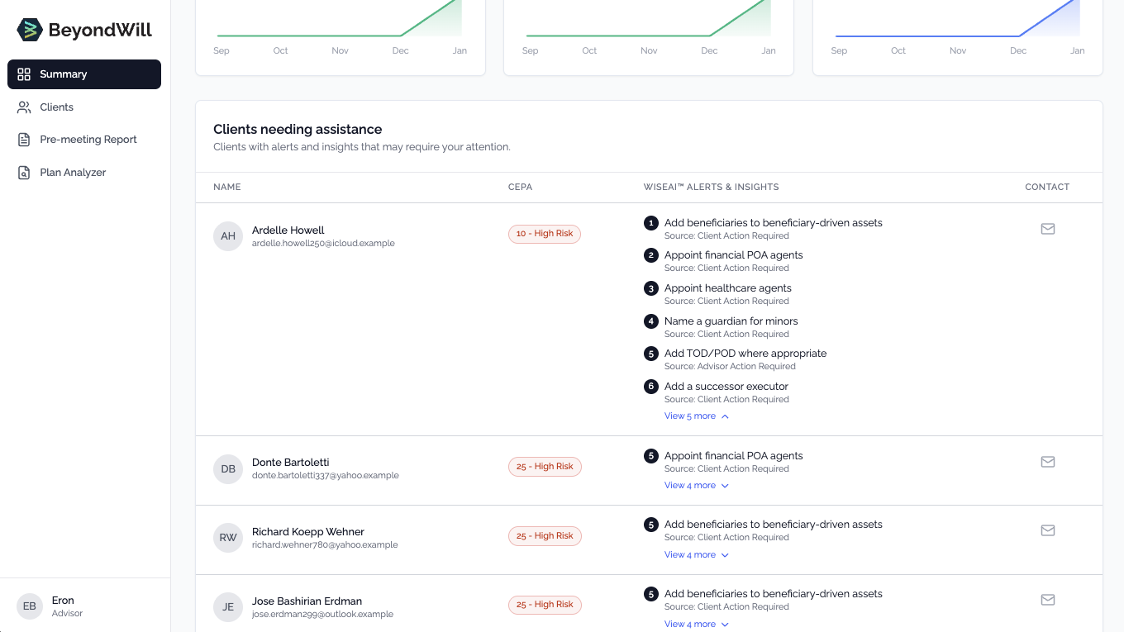Click the Summary grid icon in sidebar
Image resolution: width=1124 pixels, height=632 pixels.
[24, 74]
